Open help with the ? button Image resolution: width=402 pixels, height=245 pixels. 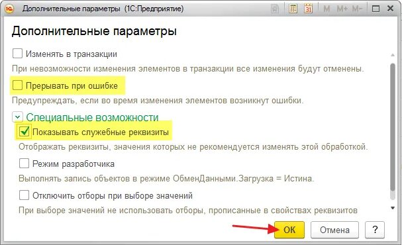[375, 230]
